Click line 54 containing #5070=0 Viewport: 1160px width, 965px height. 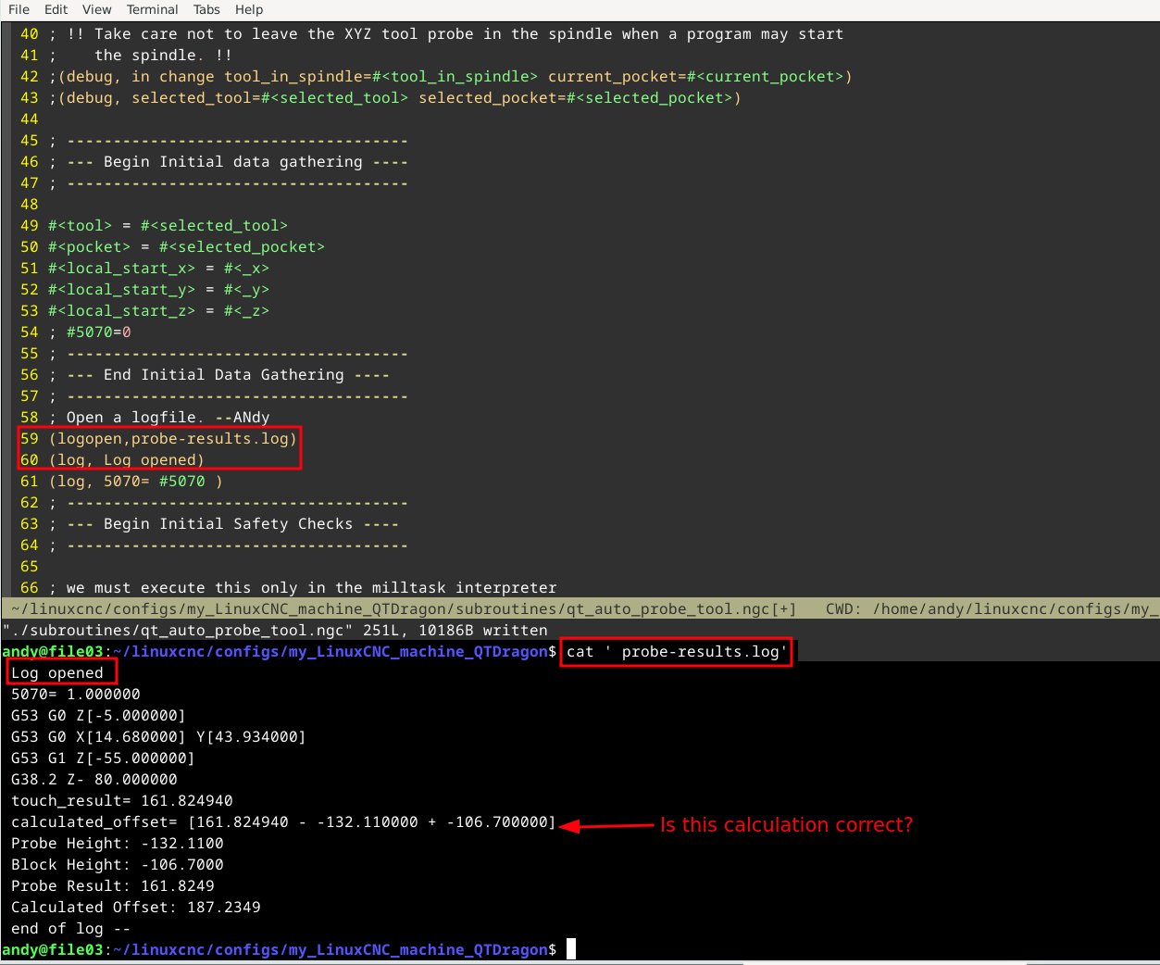click(98, 332)
